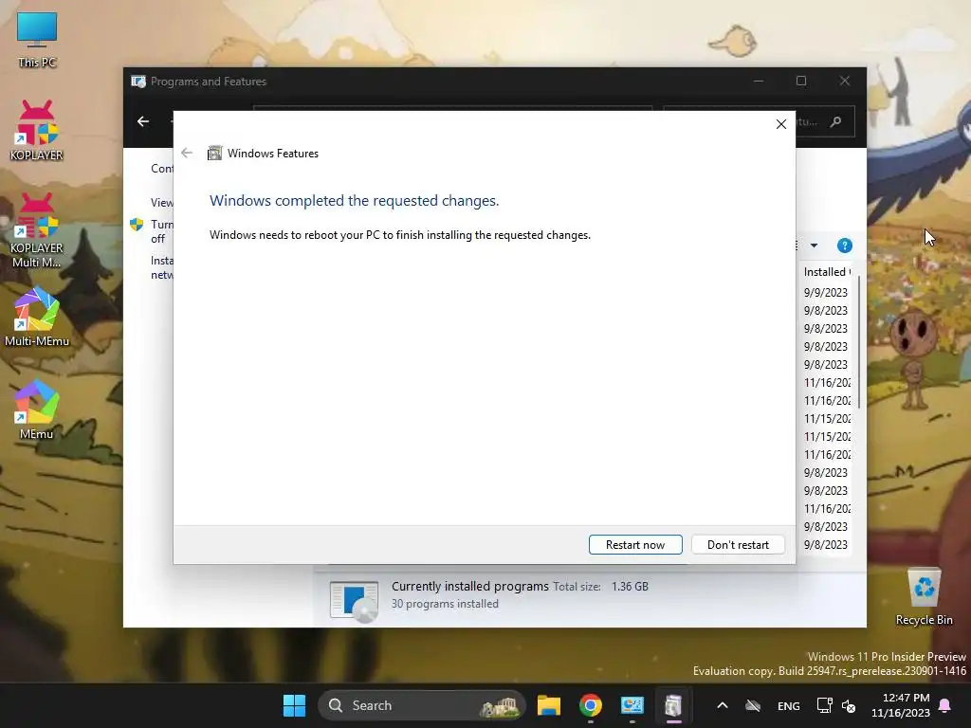Click the shield icon beside Turn features

click(137, 224)
